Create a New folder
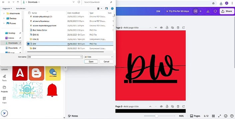This screenshot has height=119, width=235. [21, 9]
